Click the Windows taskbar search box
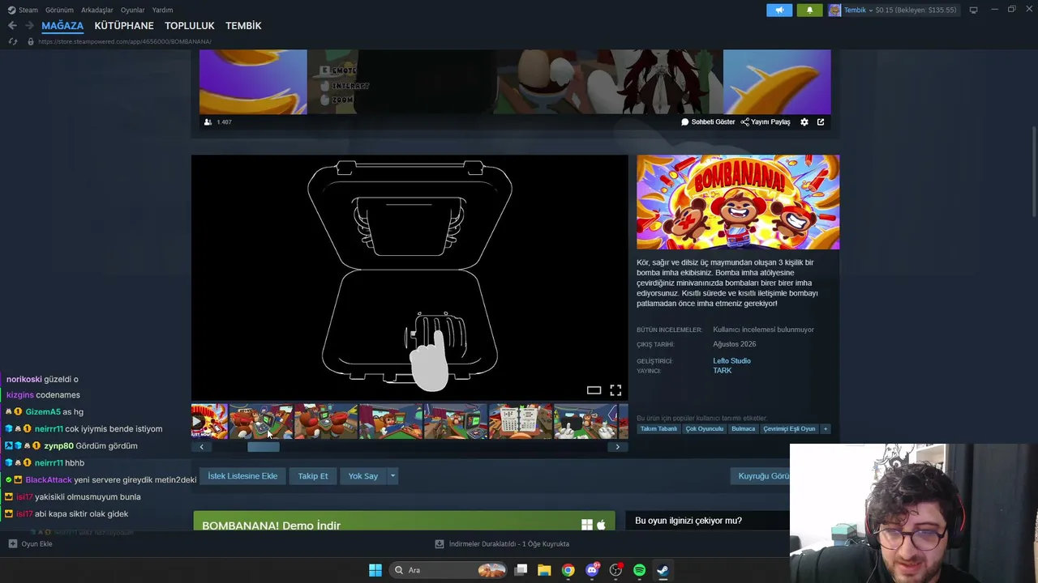This screenshot has height=583, width=1038. tap(448, 570)
